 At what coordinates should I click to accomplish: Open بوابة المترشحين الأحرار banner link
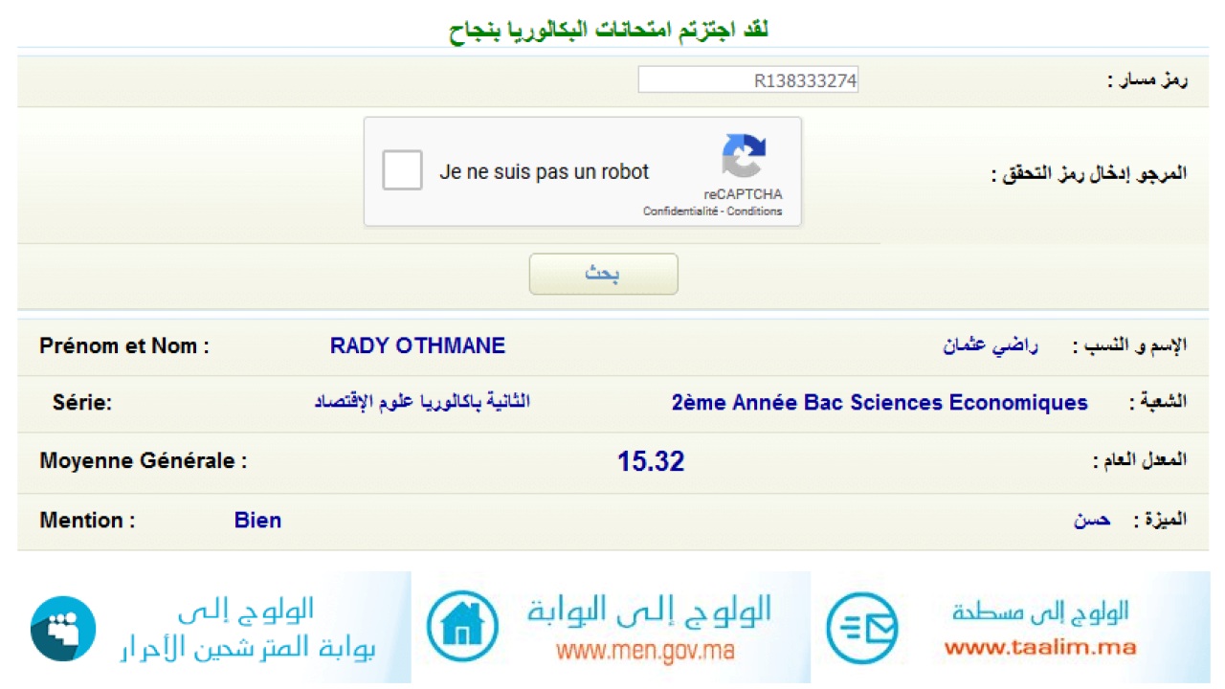tap(247, 649)
